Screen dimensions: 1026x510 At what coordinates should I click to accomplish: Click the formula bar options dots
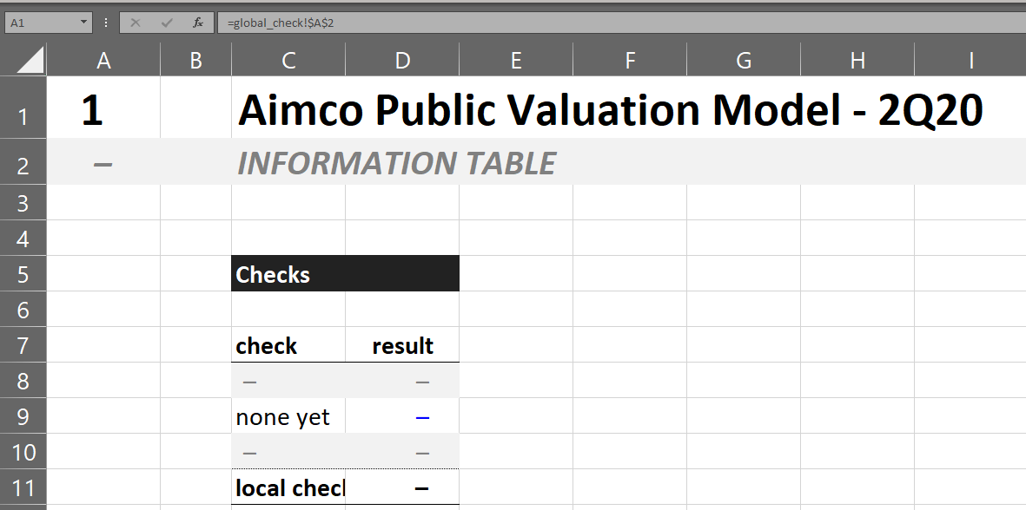[106, 23]
